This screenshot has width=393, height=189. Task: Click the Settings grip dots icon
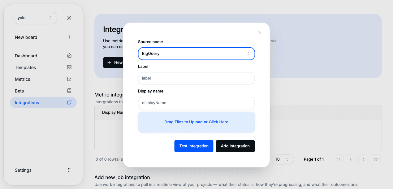point(69,170)
